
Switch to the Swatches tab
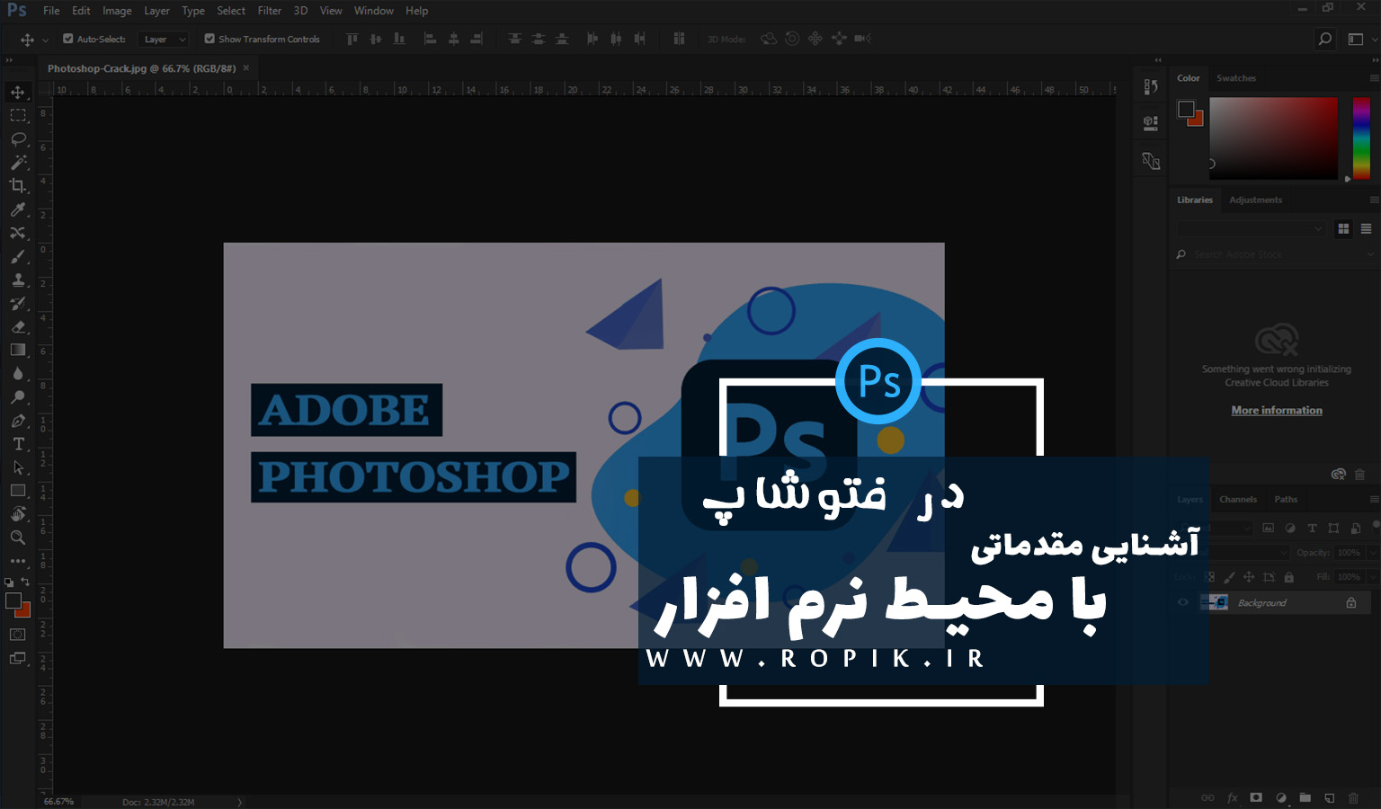(x=1235, y=78)
